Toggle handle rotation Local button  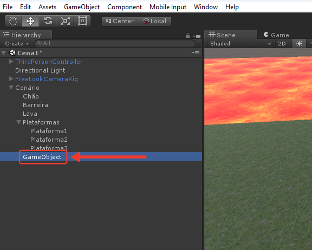click(154, 21)
